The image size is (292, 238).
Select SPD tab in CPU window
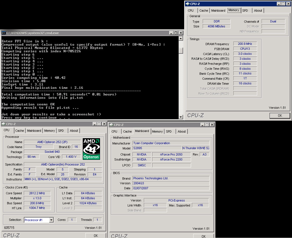(x=61, y=131)
